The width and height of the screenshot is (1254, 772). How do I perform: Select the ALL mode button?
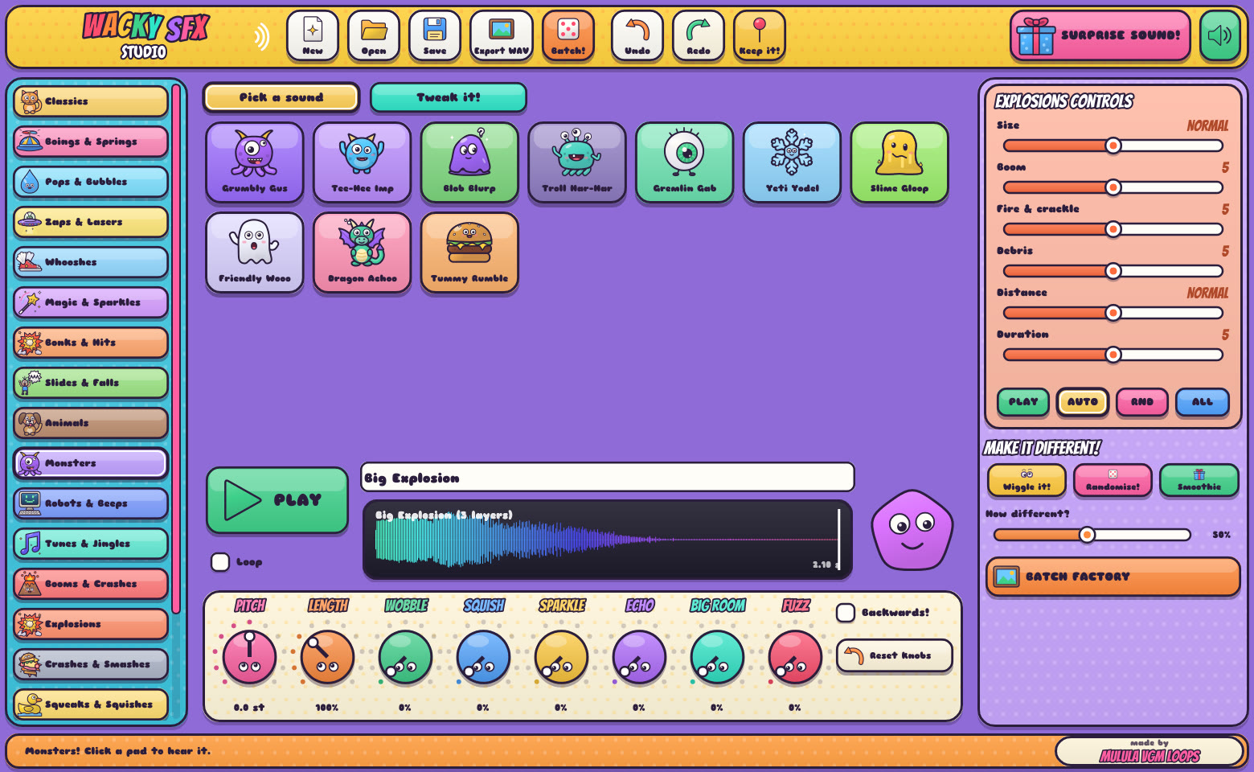1203,402
